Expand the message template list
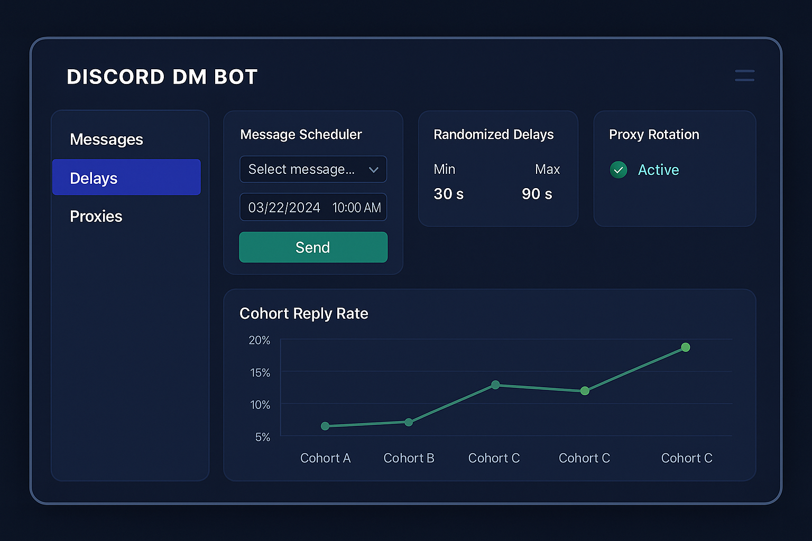The height and width of the screenshot is (541, 812). click(313, 170)
